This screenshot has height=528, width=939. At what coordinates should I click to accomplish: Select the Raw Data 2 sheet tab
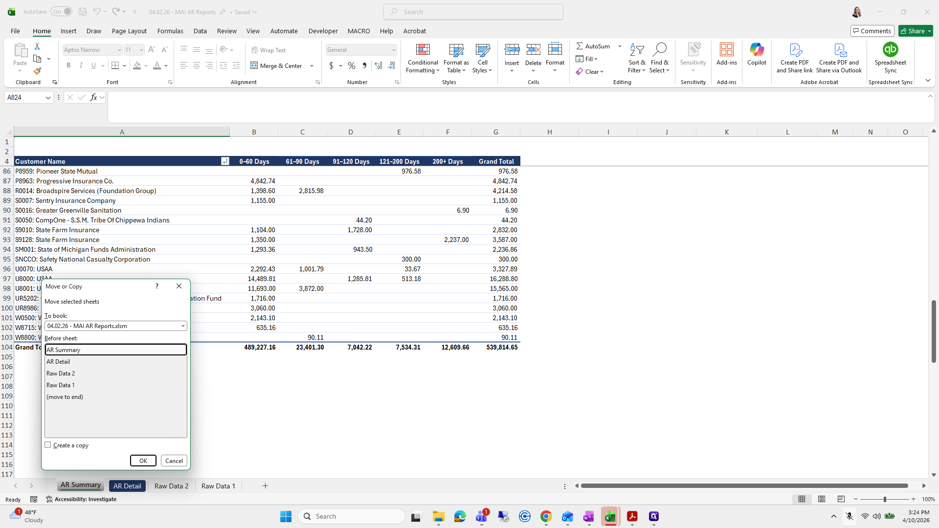pyautogui.click(x=171, y=486)
